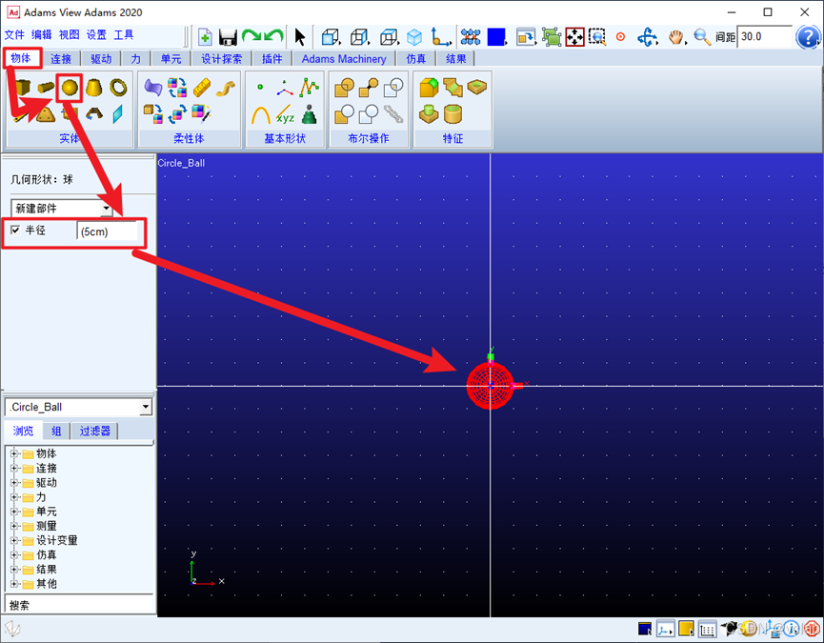Select the revolution solid tool
The image size is (824, 643).
(x=94, y=113)
